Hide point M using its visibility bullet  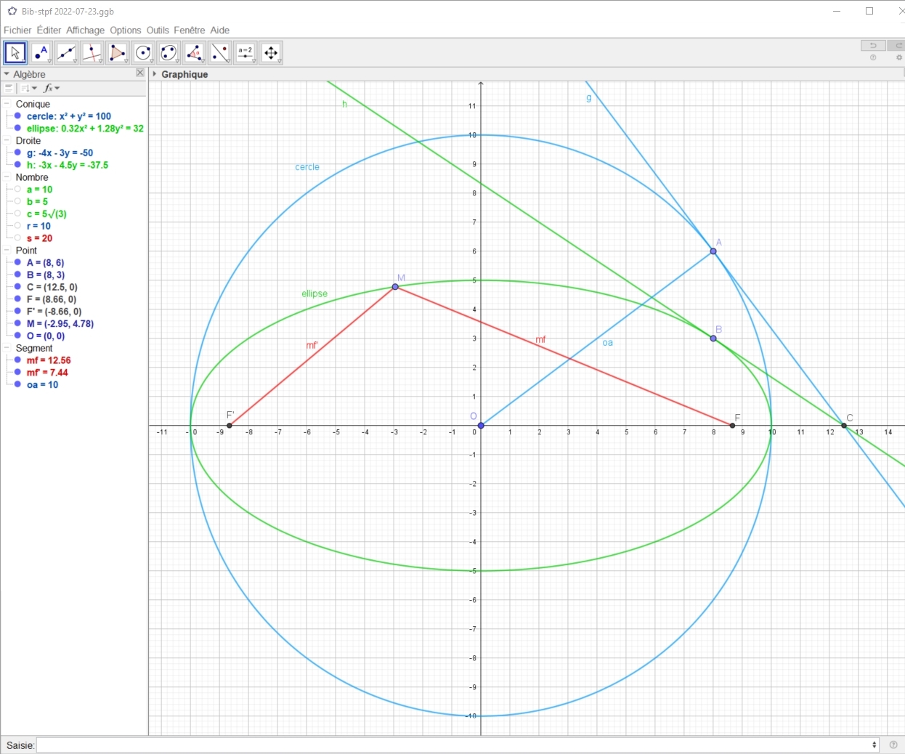click(x=18, y=324)
